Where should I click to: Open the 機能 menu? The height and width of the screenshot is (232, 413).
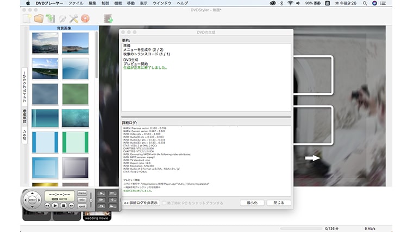click(x=118, y=3)
